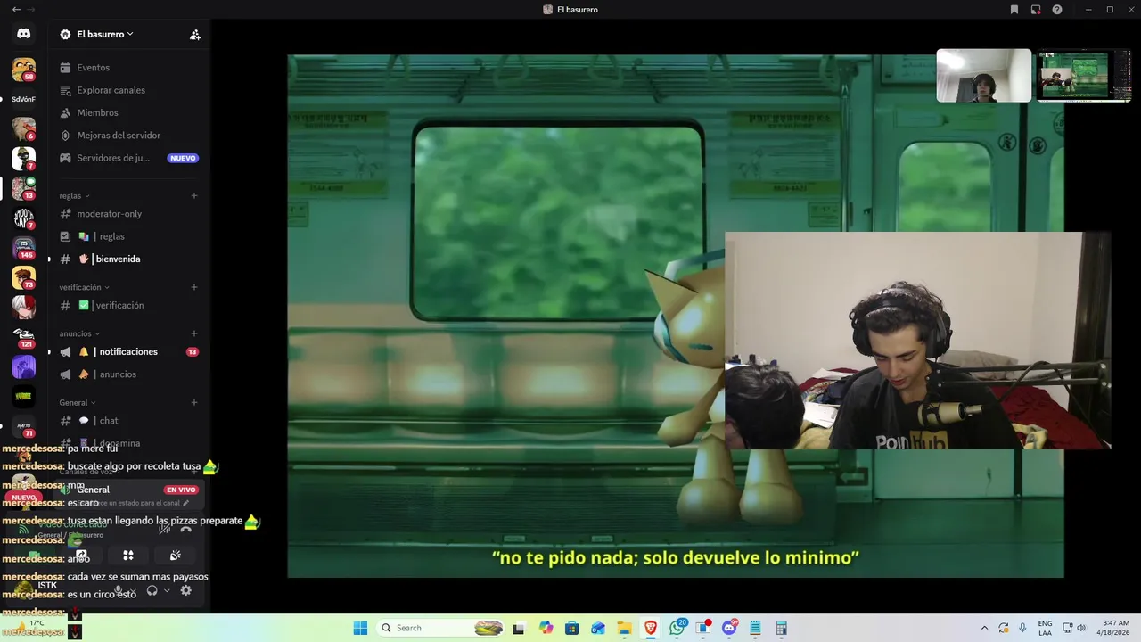Open Discord home direct messages icon

pos(23,34)
